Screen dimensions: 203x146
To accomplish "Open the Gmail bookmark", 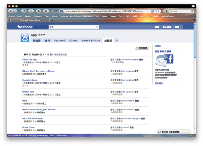I will coord(20,16).
